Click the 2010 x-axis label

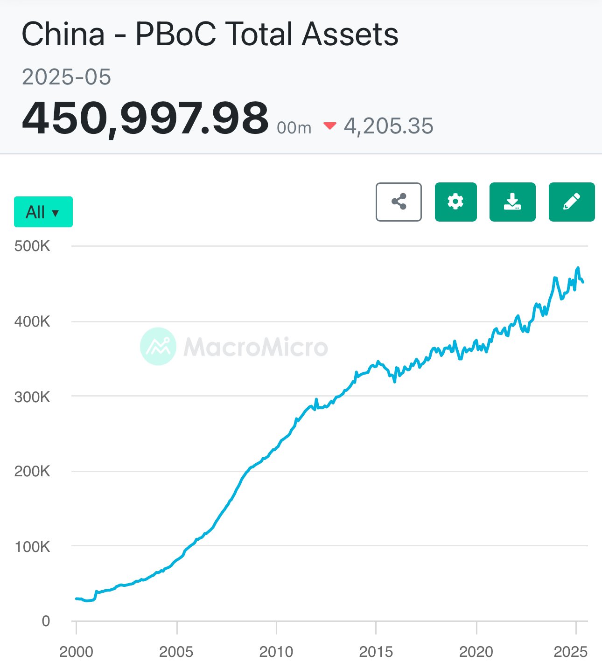pos(276,652)
